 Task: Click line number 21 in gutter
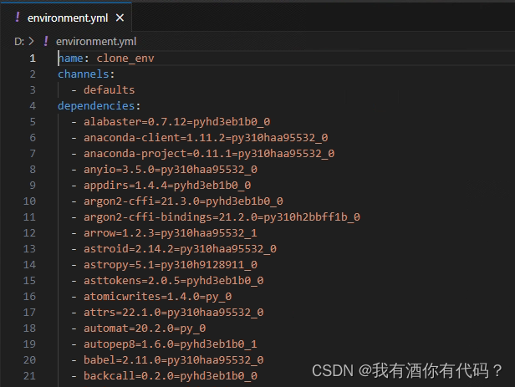(29, 376)
